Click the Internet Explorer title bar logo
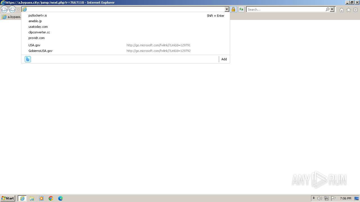Screen dimensions: 360x202 click(x=3, y=3)
